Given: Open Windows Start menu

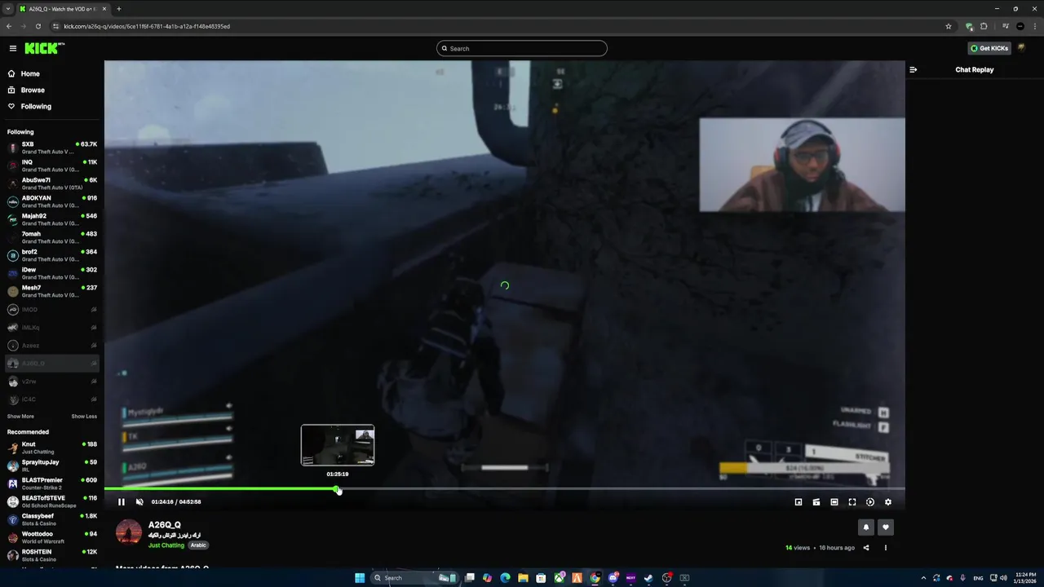Looking at the screenshot, I should 360,578.
